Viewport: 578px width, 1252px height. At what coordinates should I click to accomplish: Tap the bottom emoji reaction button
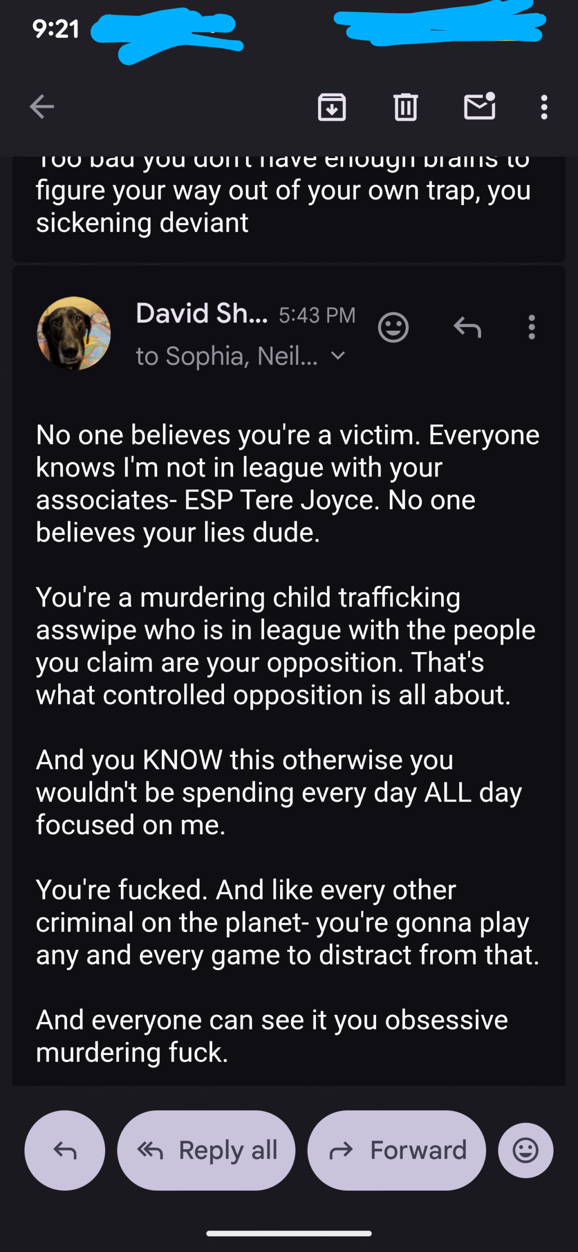pyautogui.click(x=526, y=1150)
